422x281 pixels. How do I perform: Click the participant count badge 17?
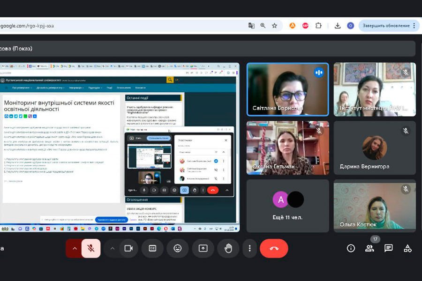pos(375,239)
